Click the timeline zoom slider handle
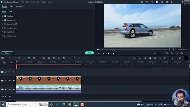Screen dimensions: 190x107 [172, 58]
